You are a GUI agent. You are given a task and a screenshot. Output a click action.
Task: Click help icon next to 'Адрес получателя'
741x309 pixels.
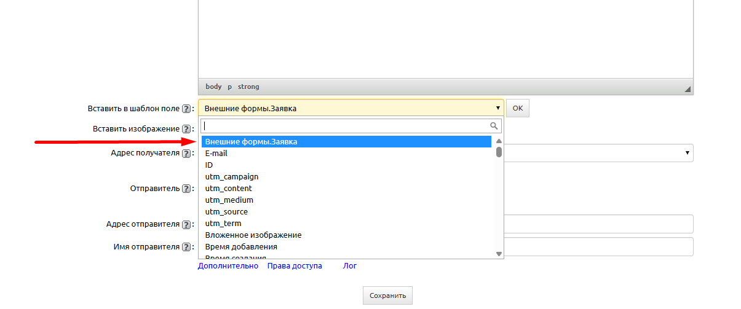(186, 153)
